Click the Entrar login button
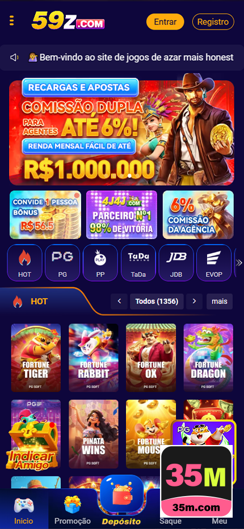The width and height of the screenshot is (244, 529). [x=165, y=22]
